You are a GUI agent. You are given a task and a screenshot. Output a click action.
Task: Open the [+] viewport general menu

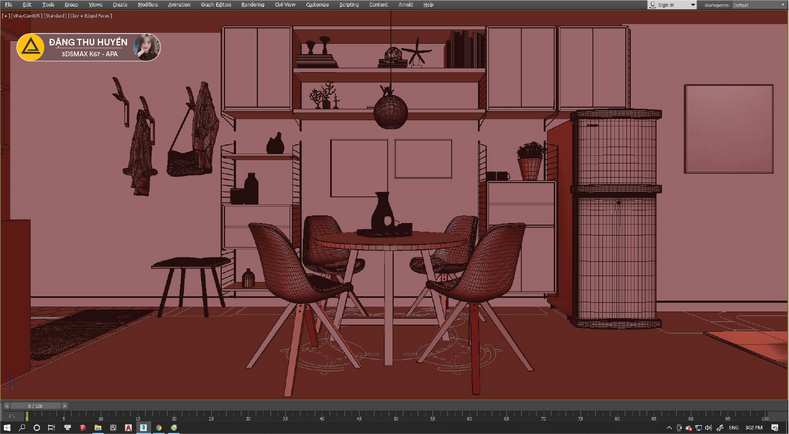(x=6, y=16)
